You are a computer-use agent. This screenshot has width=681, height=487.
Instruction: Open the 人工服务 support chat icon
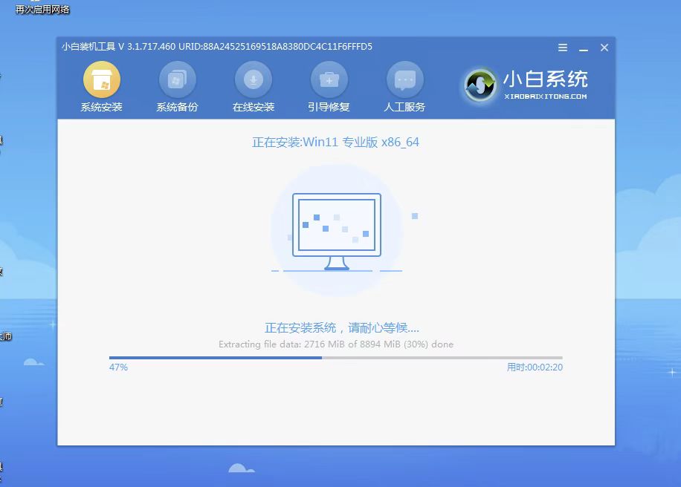404,79
